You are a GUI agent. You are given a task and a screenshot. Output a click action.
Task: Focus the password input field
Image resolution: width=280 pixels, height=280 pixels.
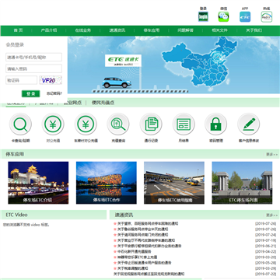click(x=33, y=68)
